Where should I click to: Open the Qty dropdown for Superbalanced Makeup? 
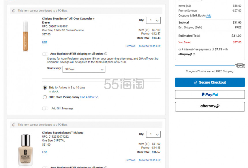[x=153, y=134]
